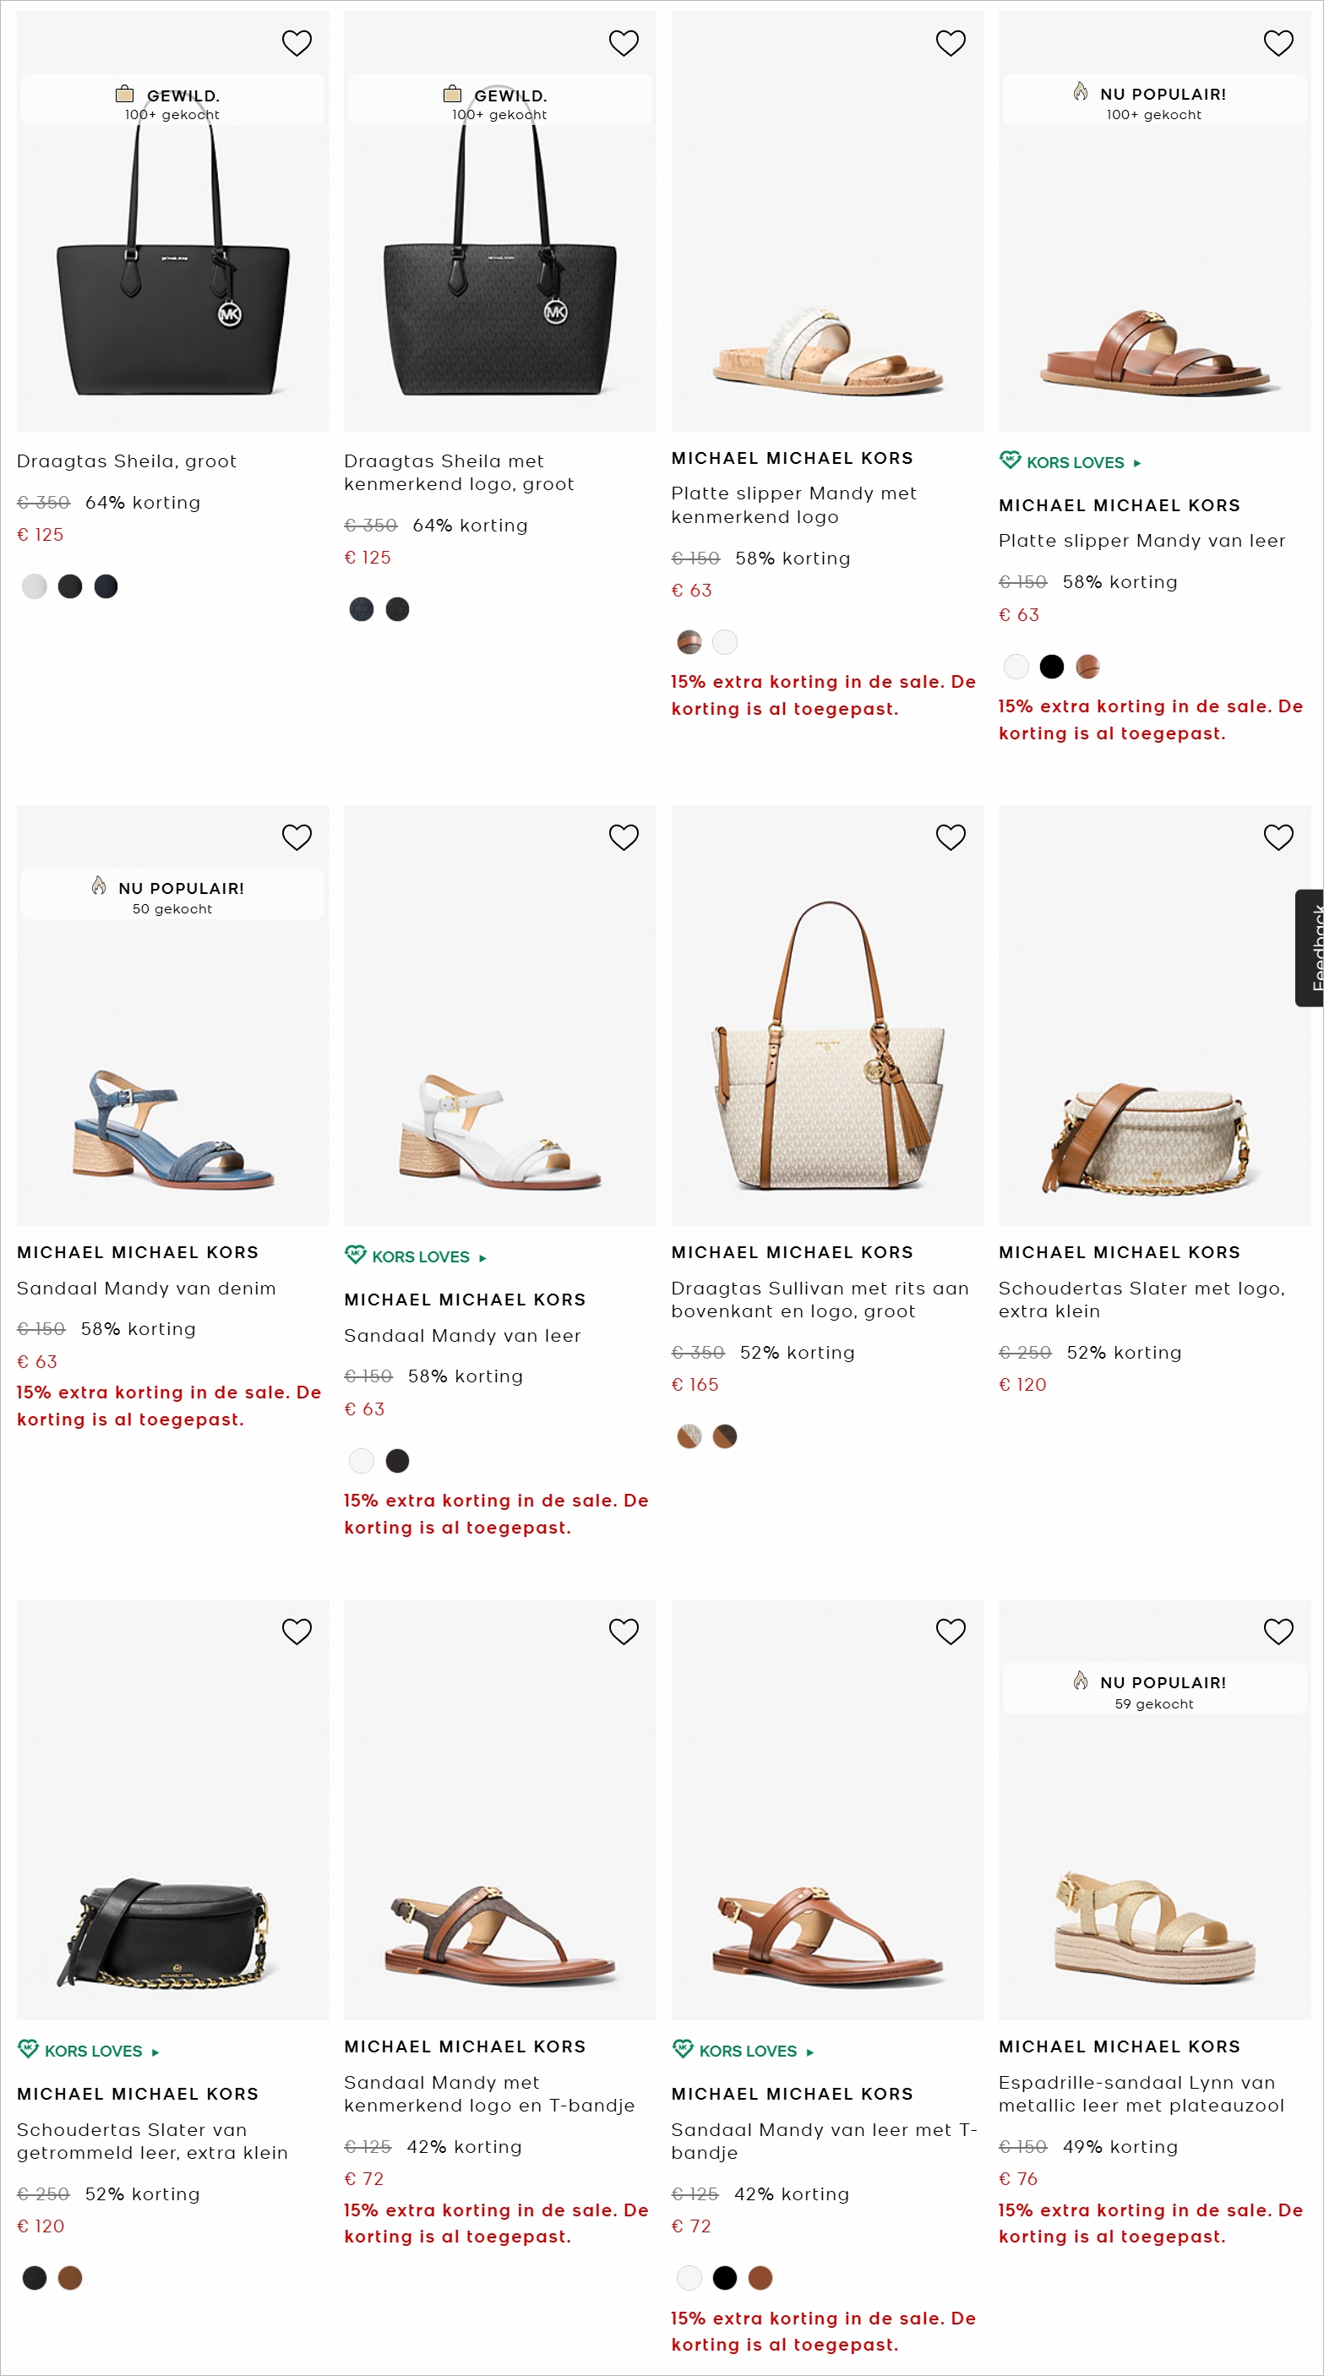Click heart icon on black Schoudertas Slater leather bag
Screen dimensions: 1324x2376
[x=297, y=1632]
